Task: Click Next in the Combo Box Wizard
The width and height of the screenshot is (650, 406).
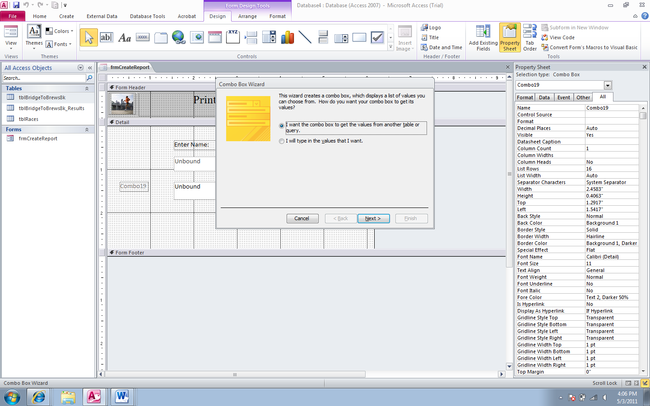Action: (373, 218)
